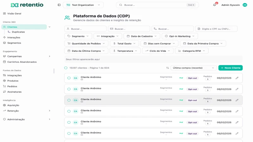Select the fifth Cliente Anônimo row checkbox
Screen dimensions: 253x142
pyautogui.click(x=69, y=122)
